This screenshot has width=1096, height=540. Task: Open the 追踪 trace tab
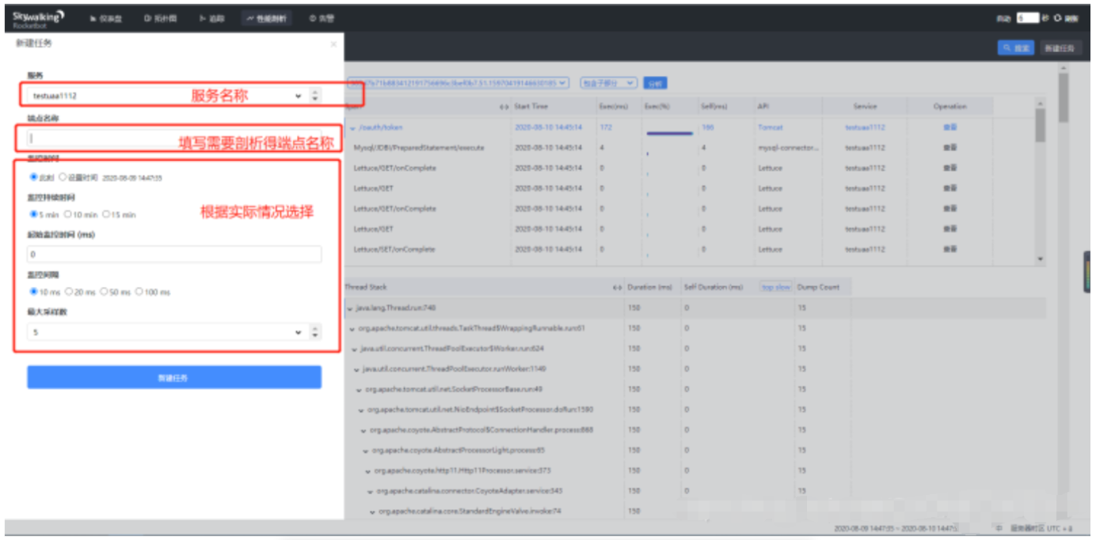point(211,18)
